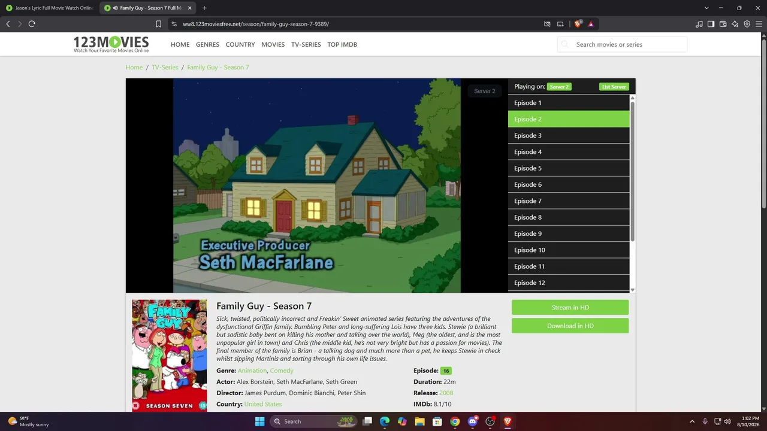
Task: Open the COUNTRY menu
Action: pyautogui.click(x=240, y=44)
